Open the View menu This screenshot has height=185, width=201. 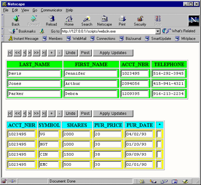(25, 10)
